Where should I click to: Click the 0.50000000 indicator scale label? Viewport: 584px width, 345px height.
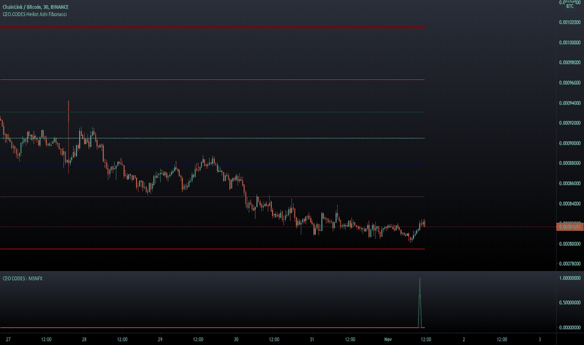coord(570,302)
